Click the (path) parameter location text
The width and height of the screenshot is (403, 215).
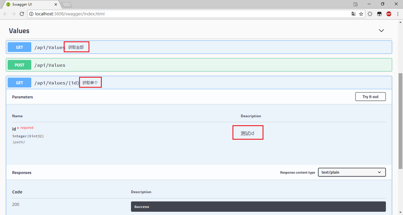coord(19,142)
